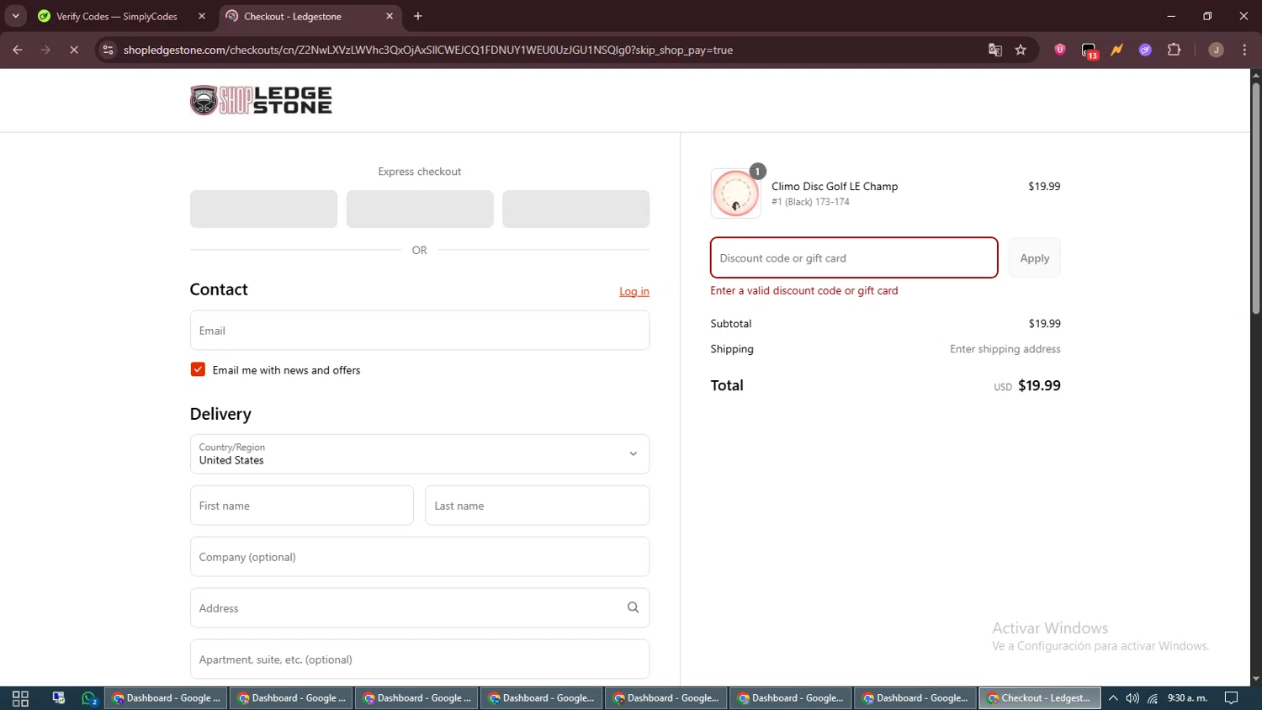Go back to the previous page

(18, 50)
